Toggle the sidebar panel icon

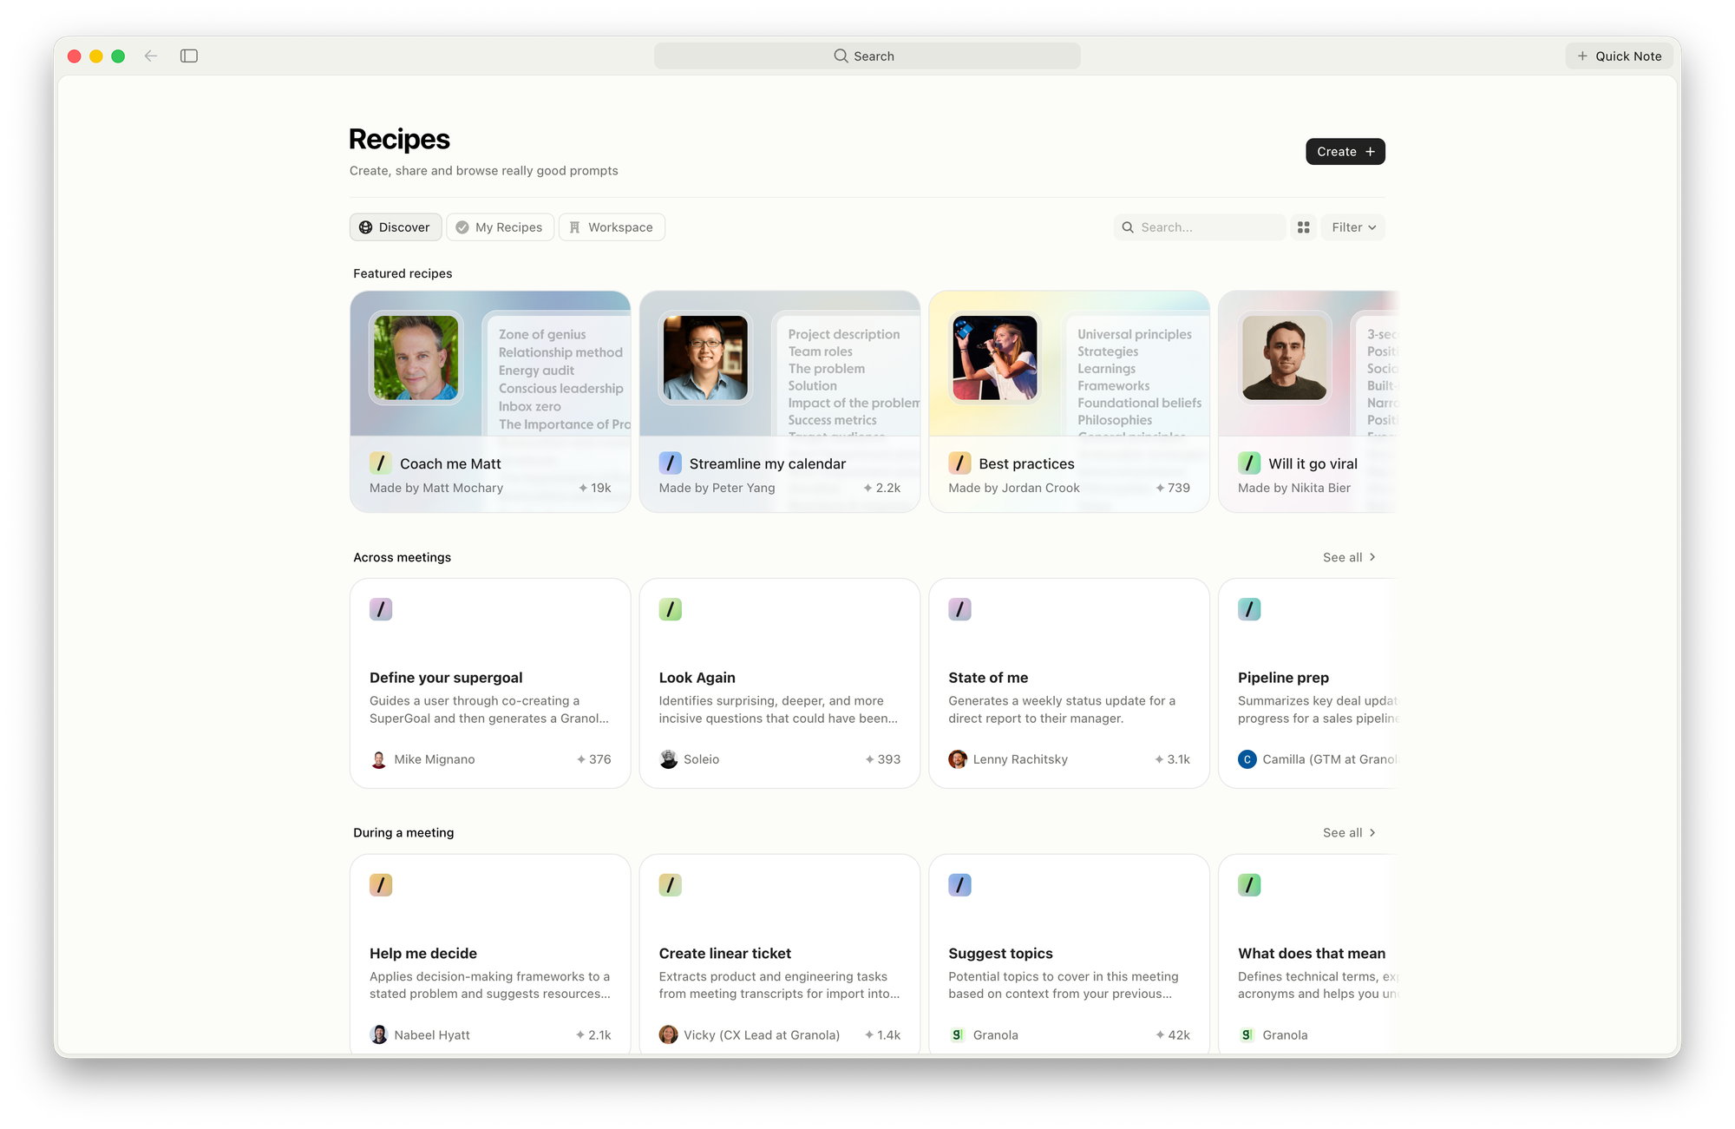[x=189, y=56]
